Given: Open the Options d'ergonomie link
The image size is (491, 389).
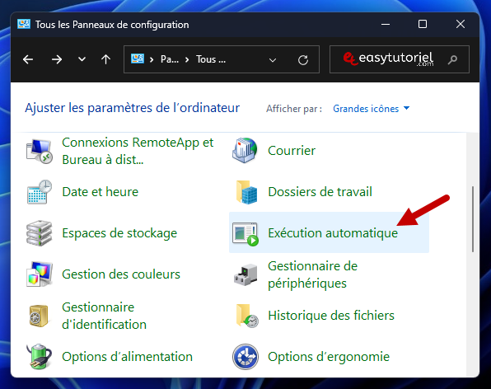Looking at the screenshot, I should pyautogui.click(x=329, y=357).
